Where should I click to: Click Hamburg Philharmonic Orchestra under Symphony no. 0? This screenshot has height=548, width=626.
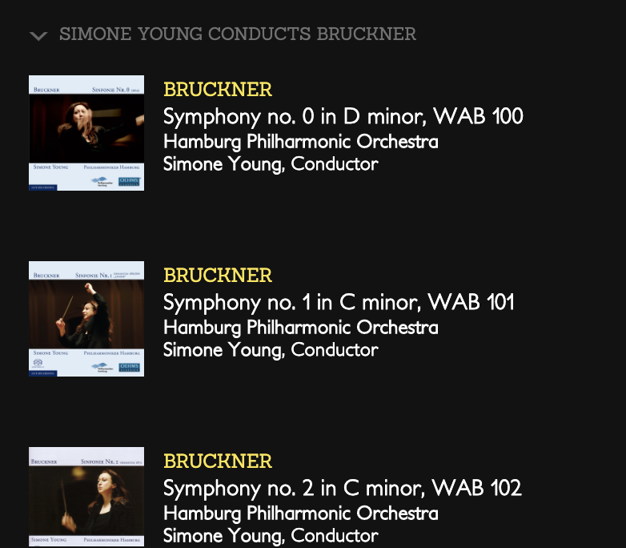pos(300,142)
